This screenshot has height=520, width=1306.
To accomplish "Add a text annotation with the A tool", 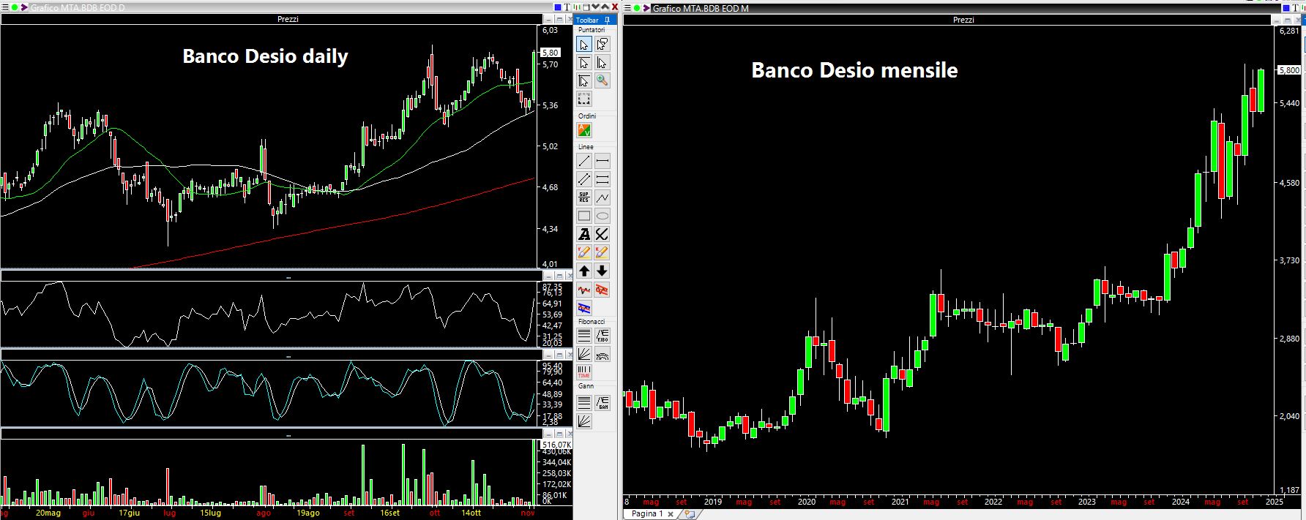I will 584,234.
